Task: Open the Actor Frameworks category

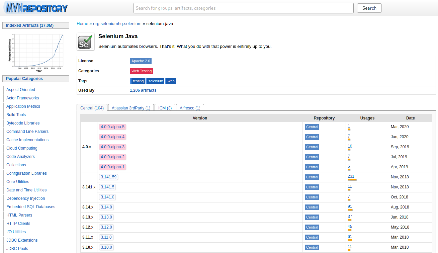Action: click(23, 98)
